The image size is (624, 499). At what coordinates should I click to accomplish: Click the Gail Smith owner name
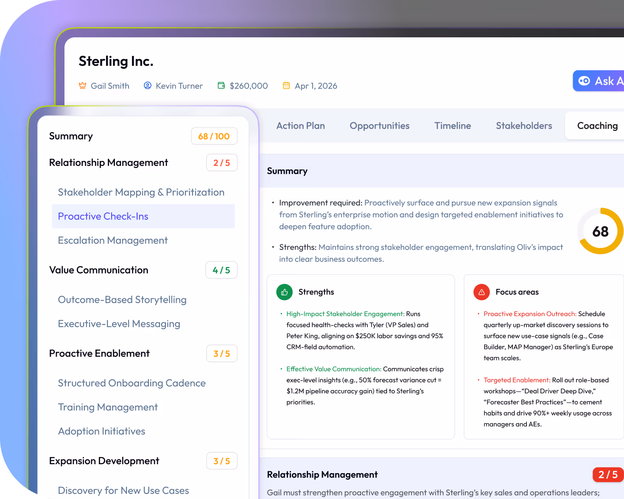pyautogui.click(x=110, y=86)
